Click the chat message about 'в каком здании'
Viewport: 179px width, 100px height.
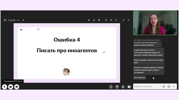[x=149, y=70]
